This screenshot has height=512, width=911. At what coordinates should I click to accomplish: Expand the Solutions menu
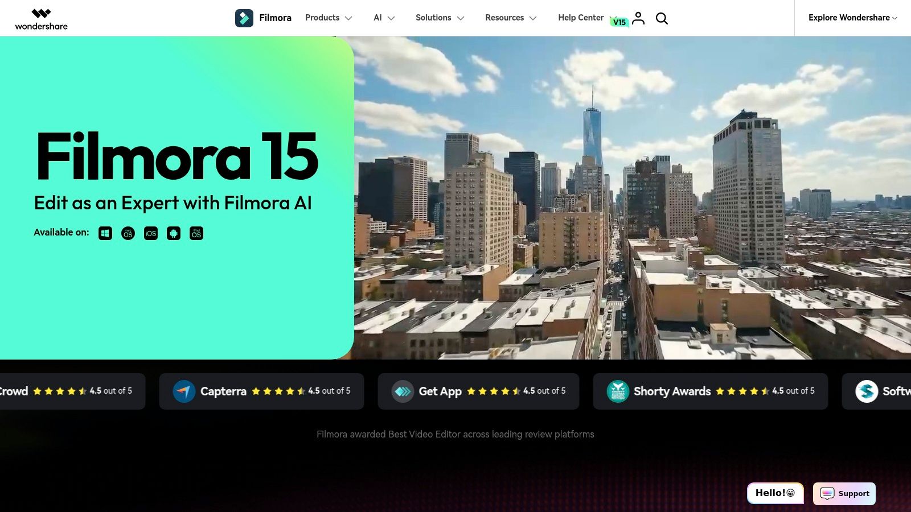440,18
